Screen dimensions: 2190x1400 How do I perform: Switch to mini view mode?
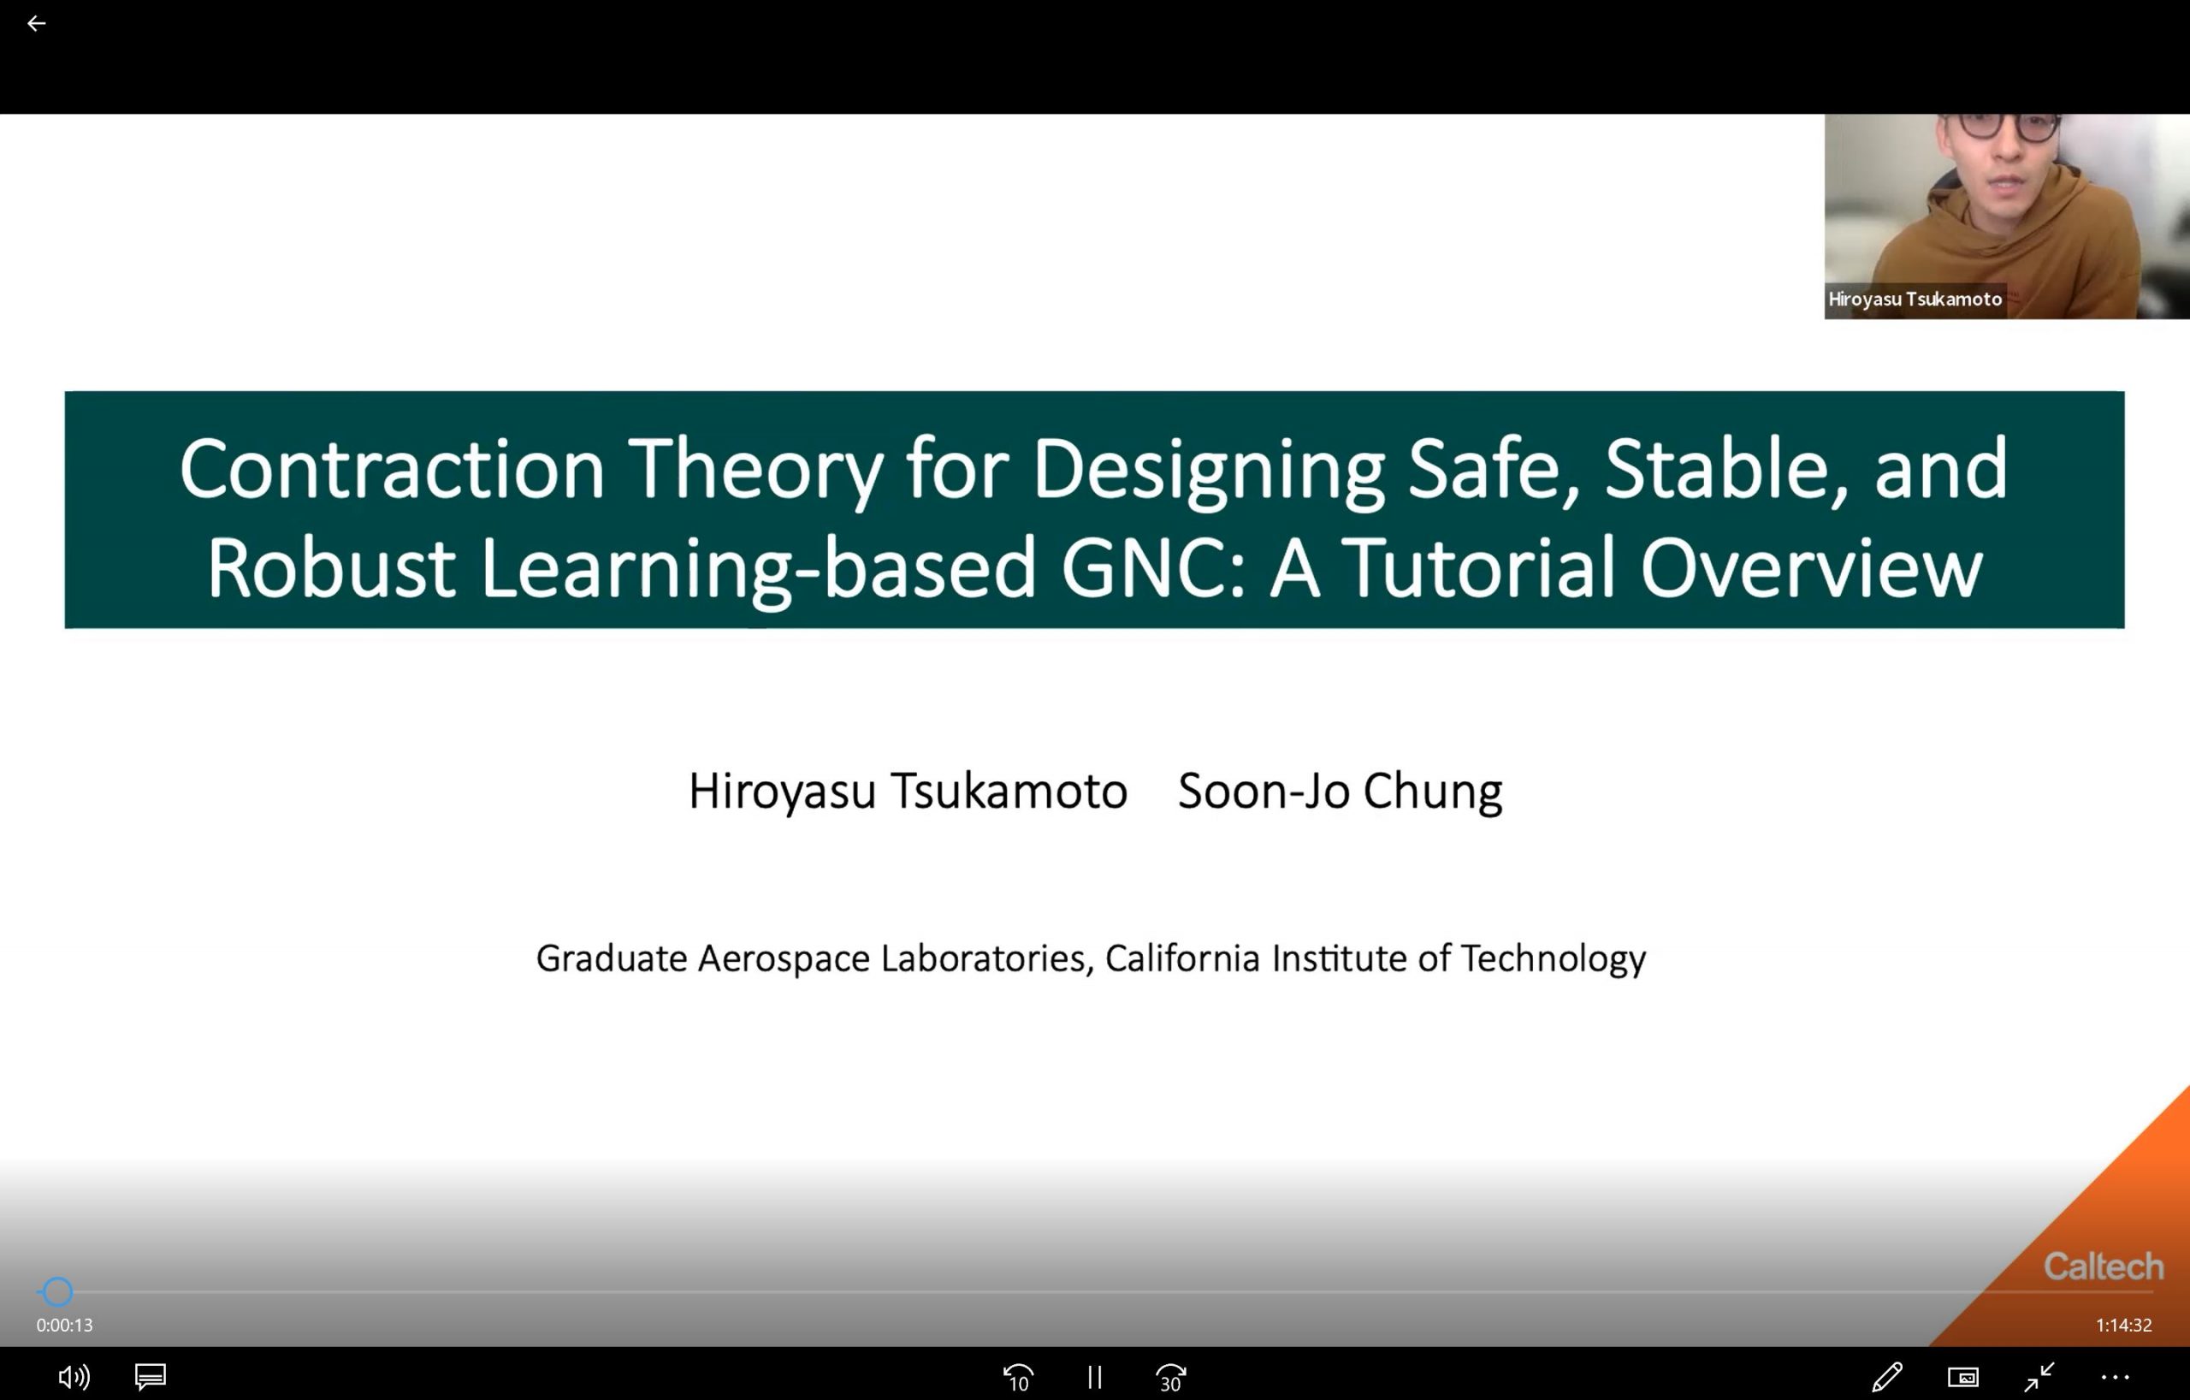[x=1962, y=1377]
